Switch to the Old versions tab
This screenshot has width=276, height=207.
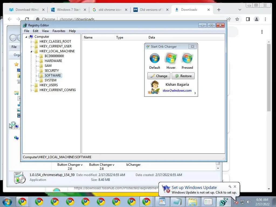[x=151, y=10]
